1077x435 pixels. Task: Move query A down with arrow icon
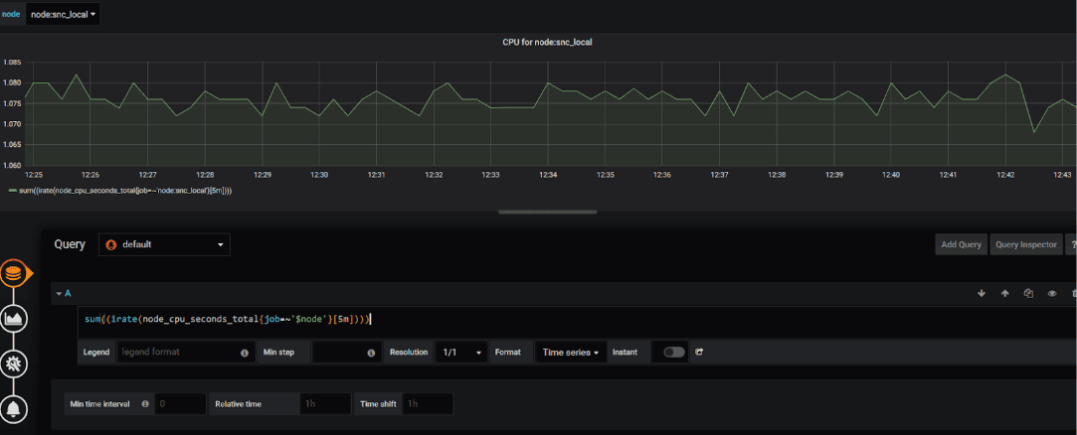click(981, 293)
